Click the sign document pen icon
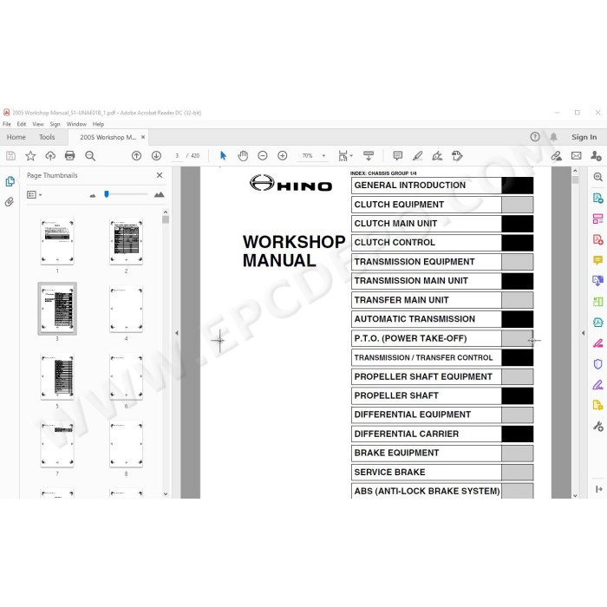The width and height of the screenshot is (607, 607). [437, 156]
